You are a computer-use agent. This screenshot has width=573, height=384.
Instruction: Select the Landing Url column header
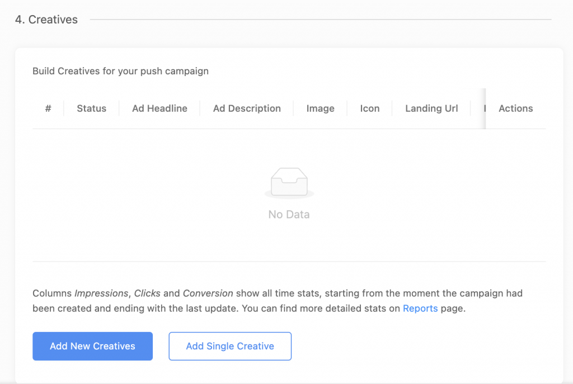tap(431, 108)
